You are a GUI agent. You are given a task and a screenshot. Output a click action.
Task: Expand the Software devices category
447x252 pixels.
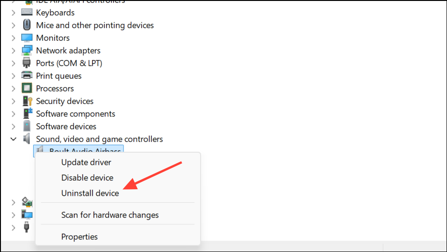[x=13, y=126]
